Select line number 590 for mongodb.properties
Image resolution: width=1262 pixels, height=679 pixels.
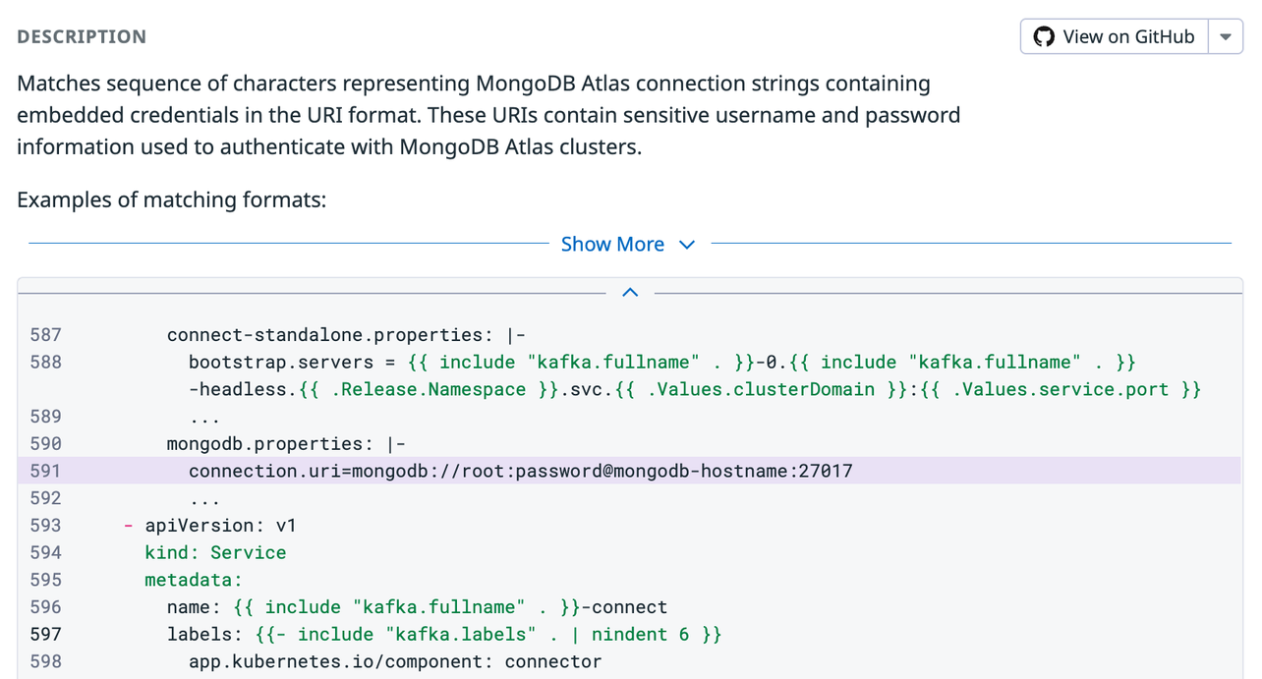[x=45, y=443]
